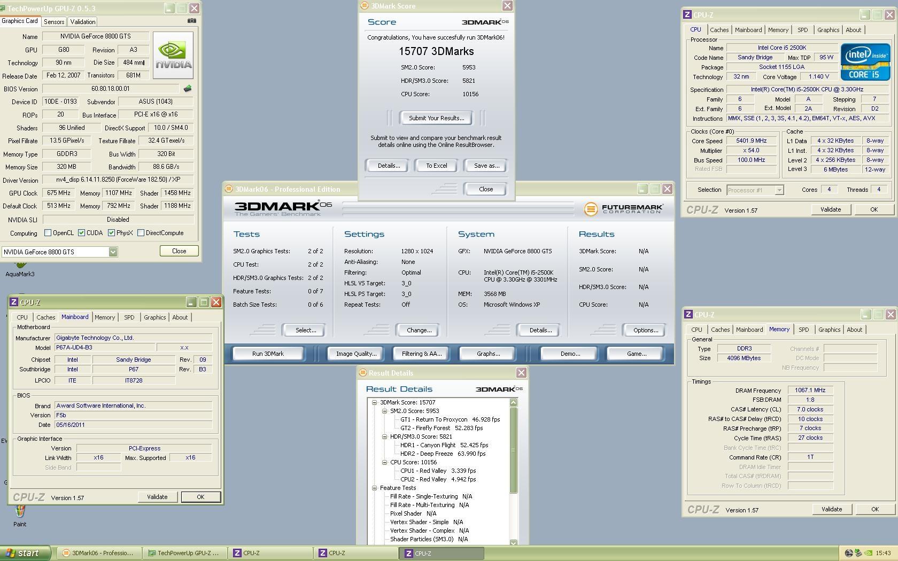Click the Result Details window title icon
The height and width of the screenshot is (561, 898).
[x=362, y=373]
